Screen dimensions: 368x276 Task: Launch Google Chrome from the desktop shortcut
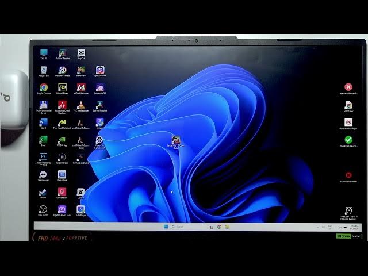(44, 89)
